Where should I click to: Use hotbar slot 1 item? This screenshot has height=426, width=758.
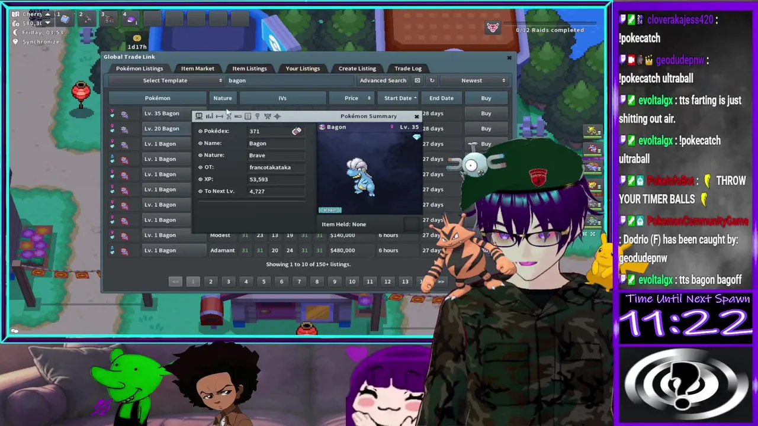[65, 20]
